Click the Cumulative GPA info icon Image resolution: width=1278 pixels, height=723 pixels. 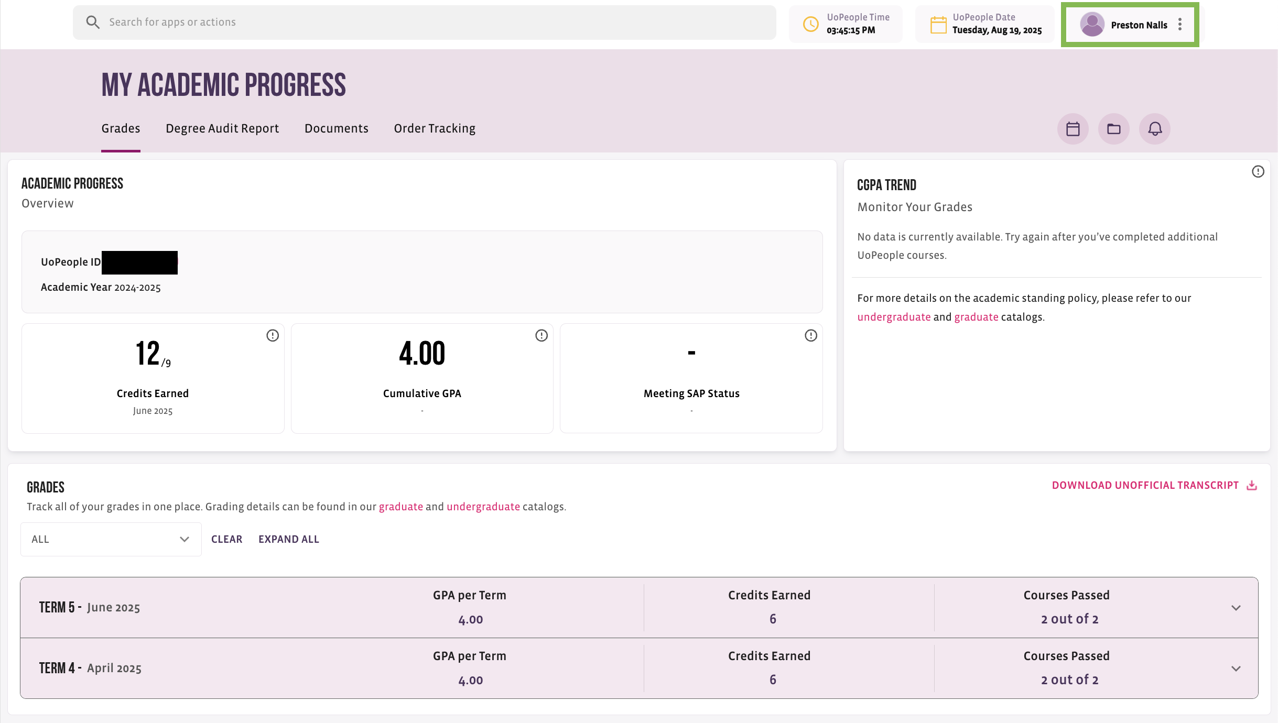541,335
